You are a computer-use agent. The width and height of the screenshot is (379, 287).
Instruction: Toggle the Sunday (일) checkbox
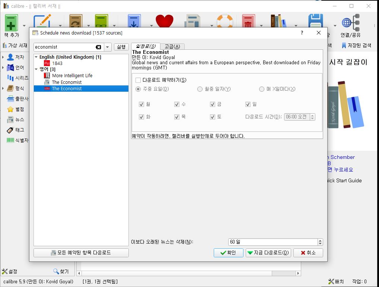248,104
